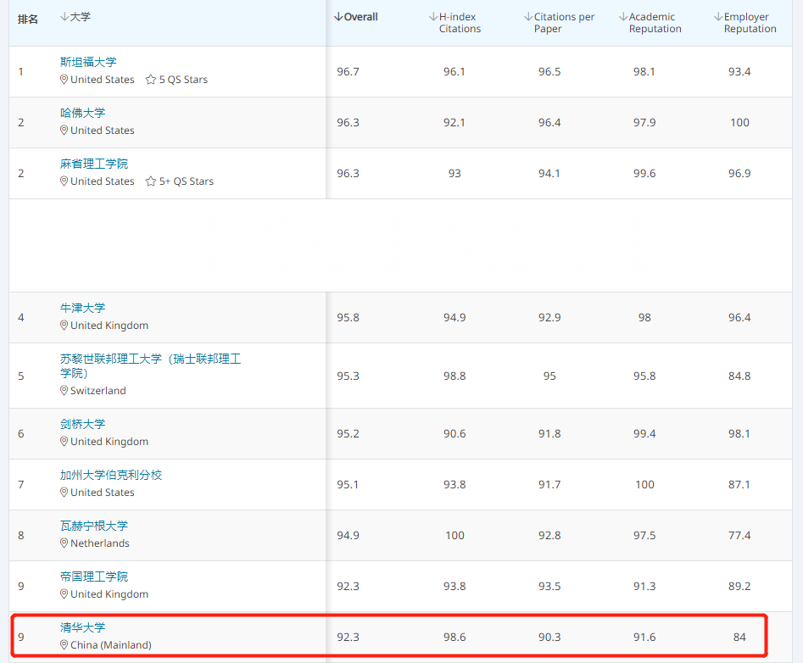The image size is (803, 663).
Task: Select 5+ QS Stars label for 麻省理工学院
Action: click(x=187, y=181)
